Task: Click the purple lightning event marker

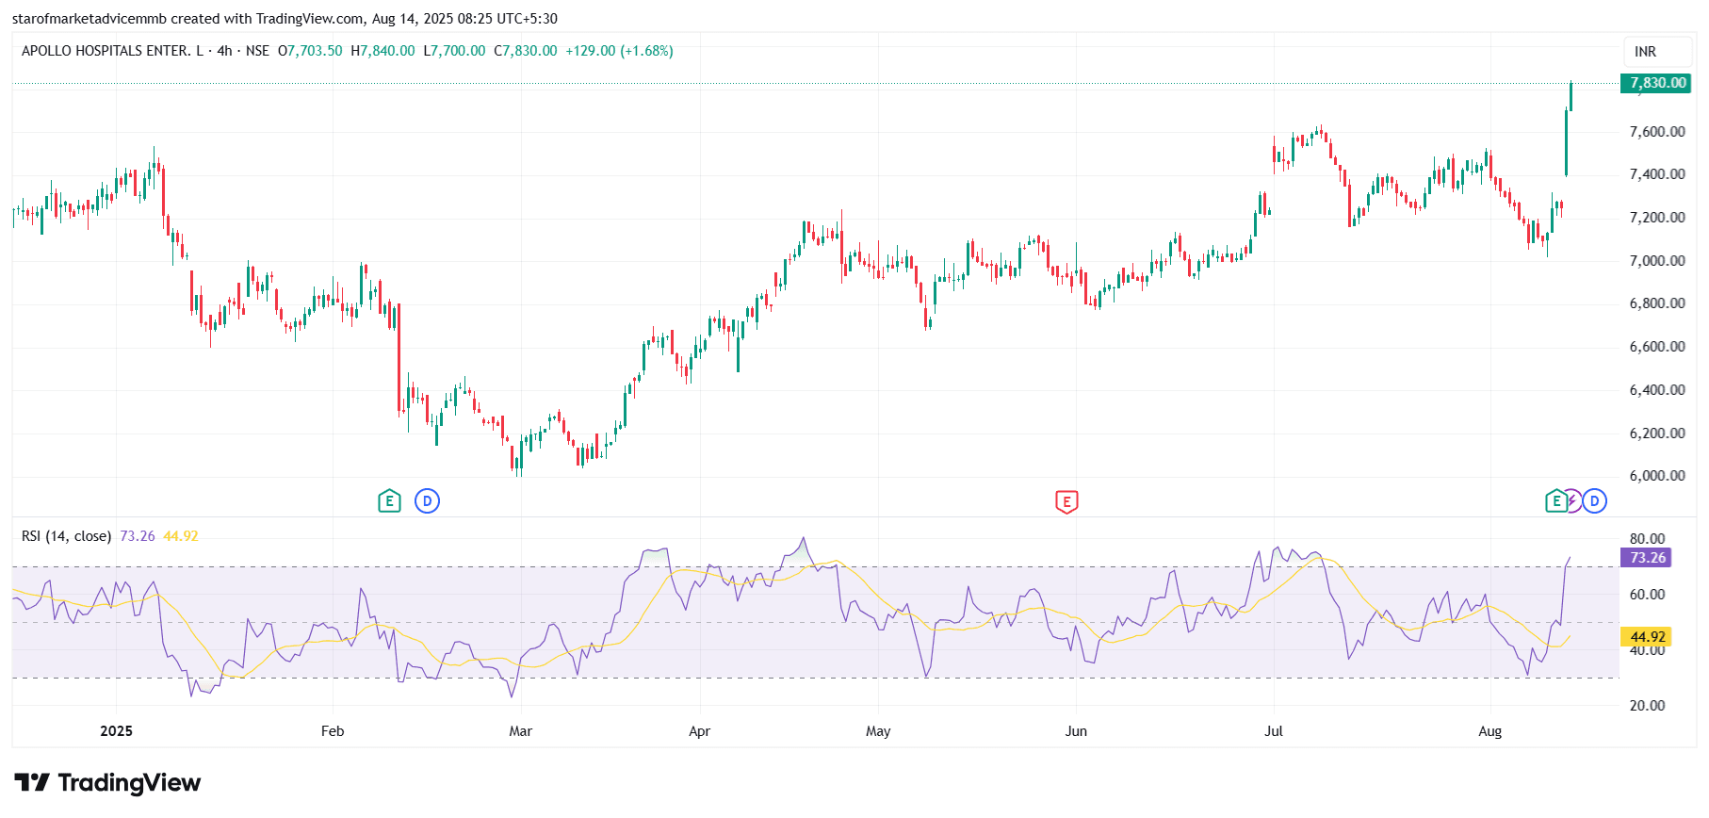Action: click(x=1572, y=501)
